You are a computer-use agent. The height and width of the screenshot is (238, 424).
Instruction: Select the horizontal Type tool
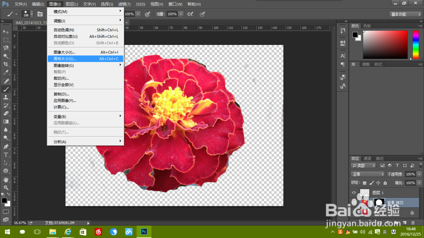click(6, 155)
